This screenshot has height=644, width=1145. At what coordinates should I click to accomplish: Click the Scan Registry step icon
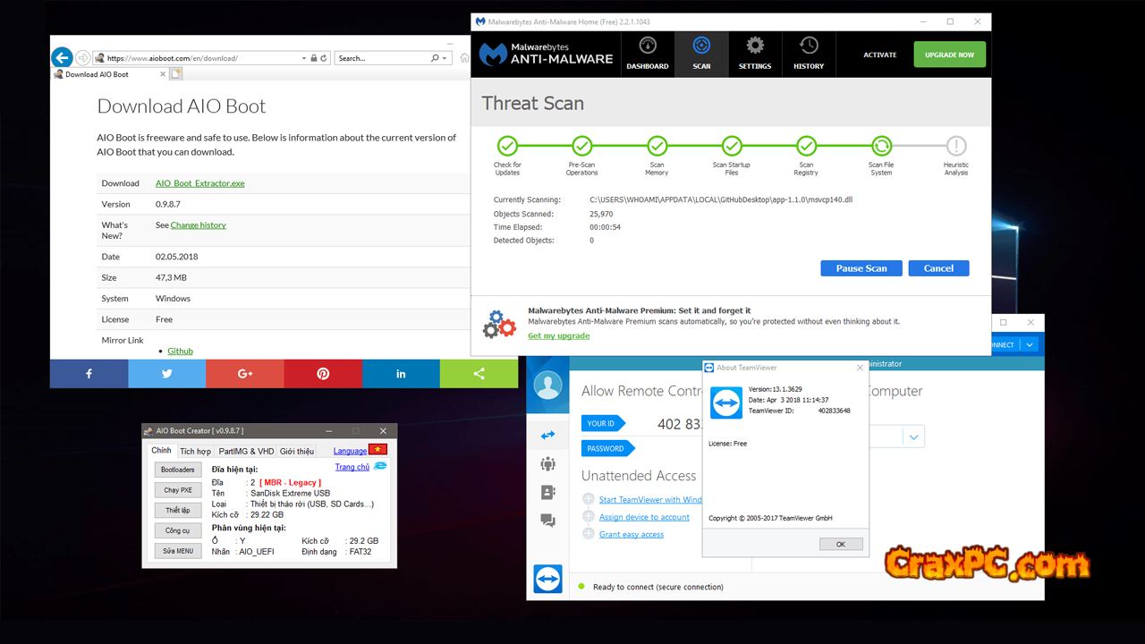(807, 146)
